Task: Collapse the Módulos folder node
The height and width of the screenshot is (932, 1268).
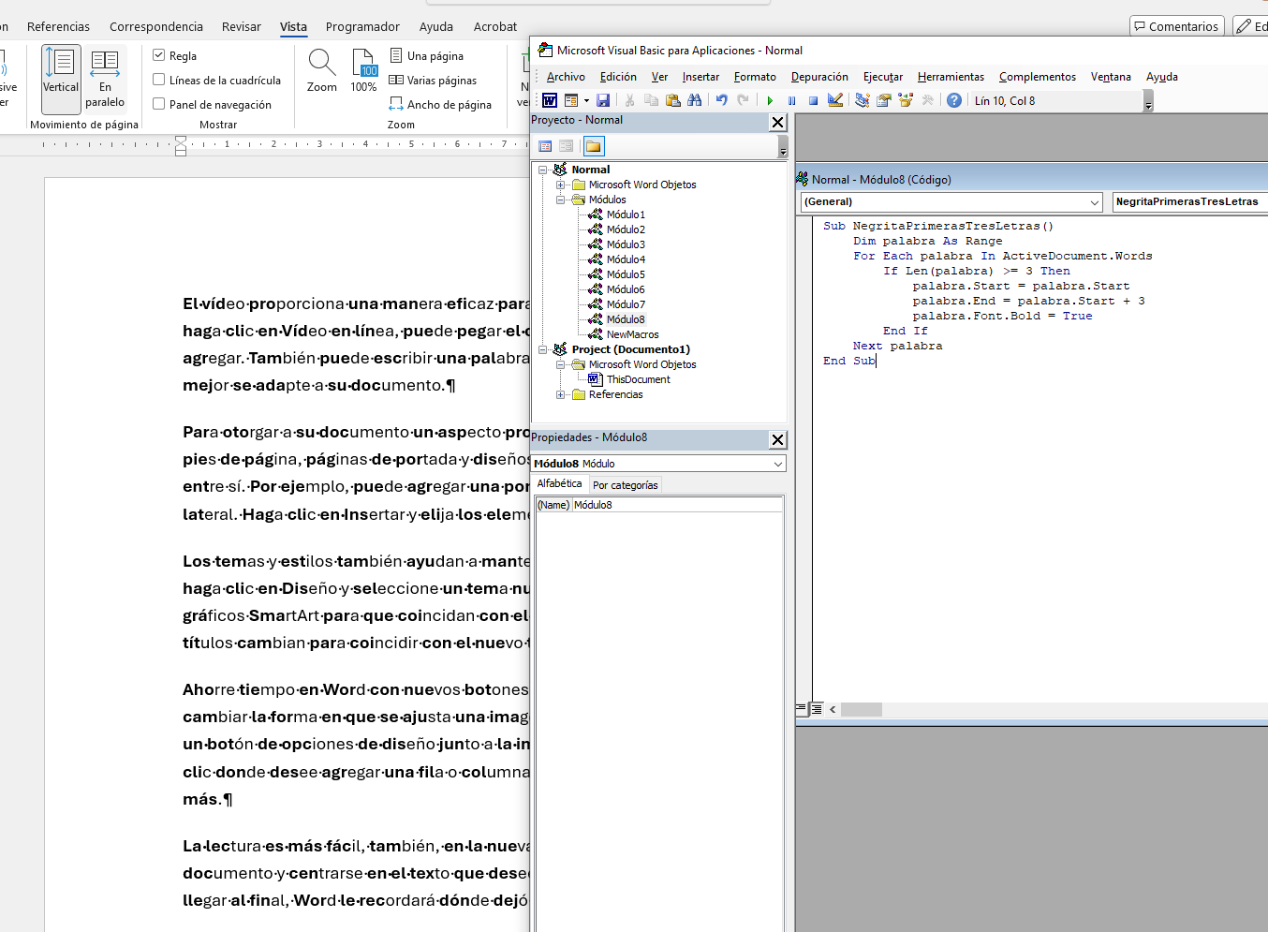Action: tap(560, 200)
